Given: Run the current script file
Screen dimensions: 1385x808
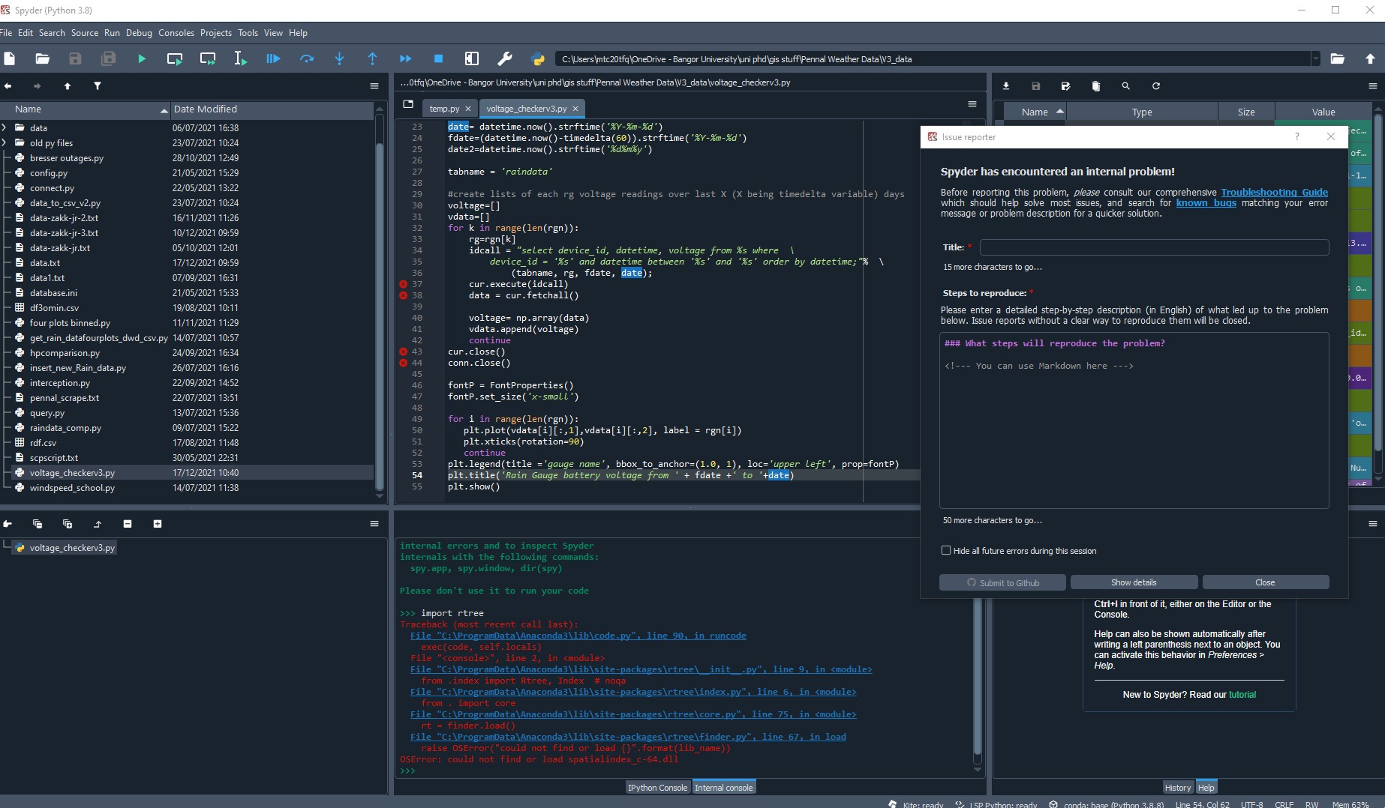Looking at the screenshot, I should 142,58.
